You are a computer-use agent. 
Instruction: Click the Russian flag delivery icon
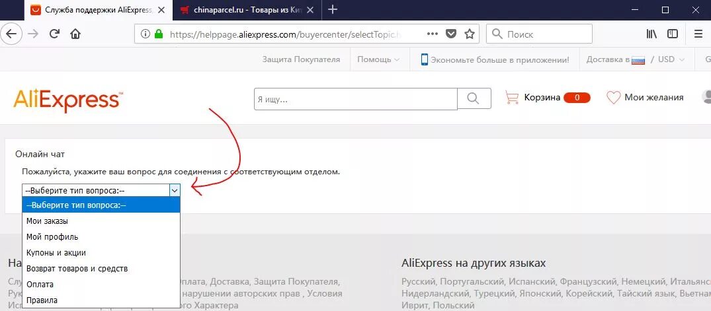pos(638,59)
